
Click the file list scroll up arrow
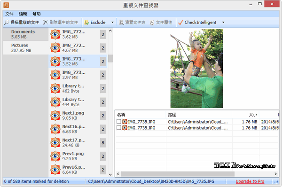110,31
